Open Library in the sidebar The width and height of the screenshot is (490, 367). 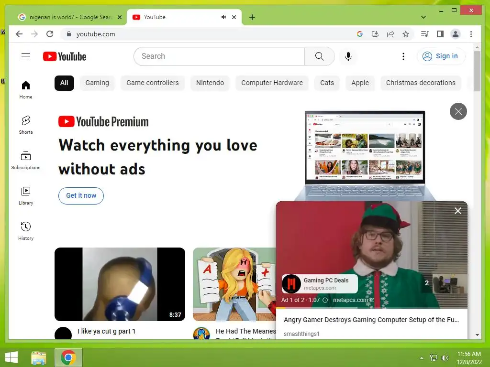(26, 195)
